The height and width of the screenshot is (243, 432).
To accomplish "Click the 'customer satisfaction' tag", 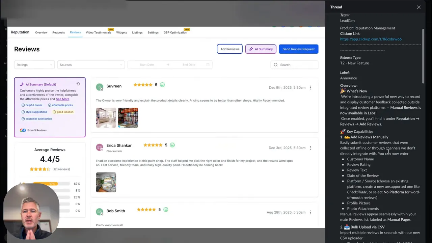I will [36, 119].
